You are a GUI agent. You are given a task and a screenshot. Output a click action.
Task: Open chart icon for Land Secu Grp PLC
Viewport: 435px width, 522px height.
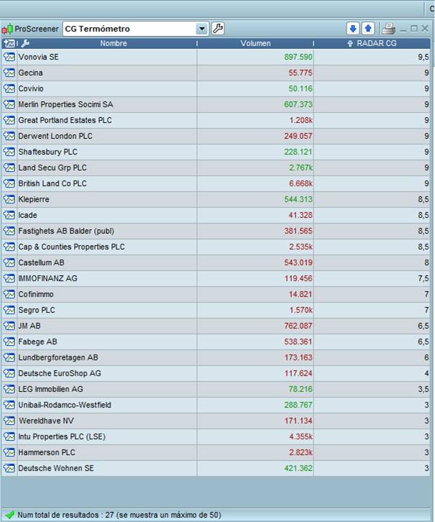click(x=9, y=168)
